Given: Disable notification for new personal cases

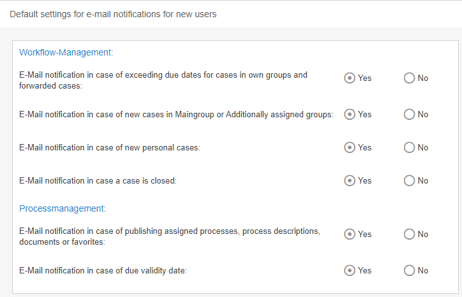Looking at the screenshot, I should click(x=410, y=147).
